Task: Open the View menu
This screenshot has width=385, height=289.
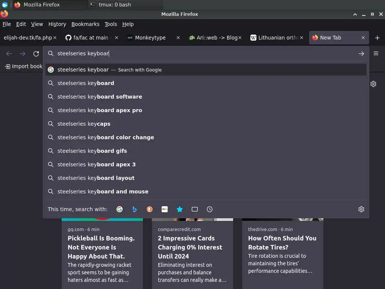Action: tap(37, 24)
